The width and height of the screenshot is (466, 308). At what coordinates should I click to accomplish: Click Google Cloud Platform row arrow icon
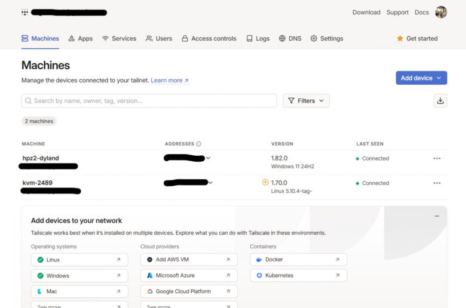(228, 292)
